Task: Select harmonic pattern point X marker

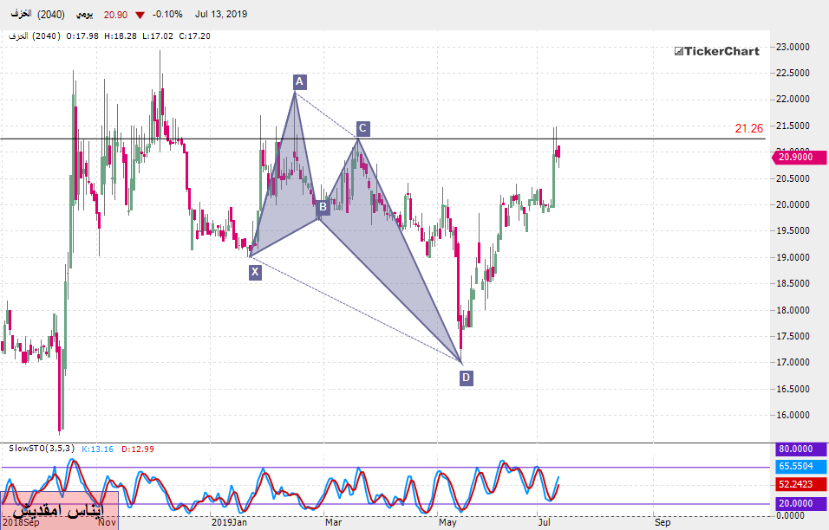Action: point(255,272)
